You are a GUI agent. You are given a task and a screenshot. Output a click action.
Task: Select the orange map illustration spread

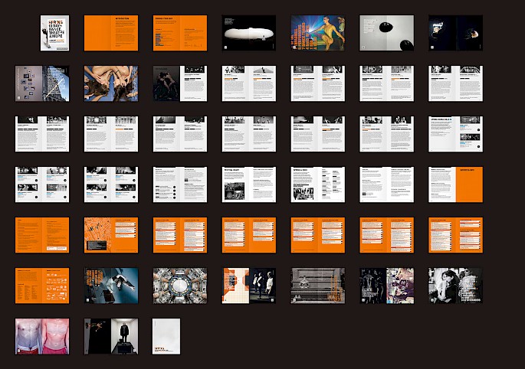110,235
